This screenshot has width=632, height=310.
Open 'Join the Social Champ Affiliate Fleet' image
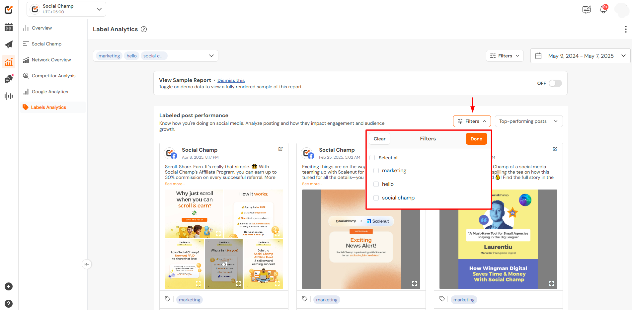[263, 264]
